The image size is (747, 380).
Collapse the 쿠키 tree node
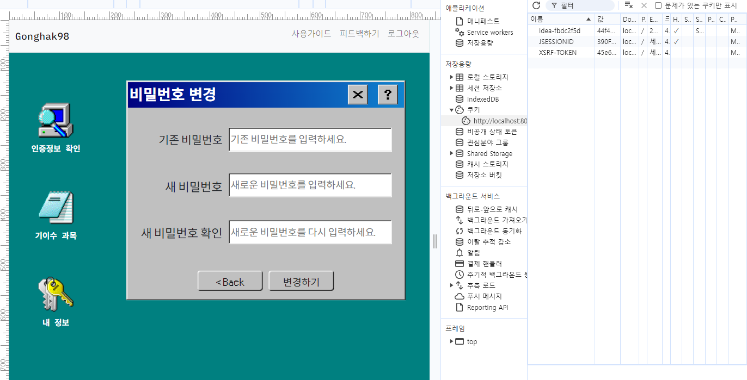(x=452, y=110)
